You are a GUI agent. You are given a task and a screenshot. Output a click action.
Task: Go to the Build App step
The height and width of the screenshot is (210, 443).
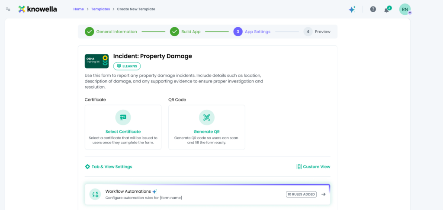(185, 32)
